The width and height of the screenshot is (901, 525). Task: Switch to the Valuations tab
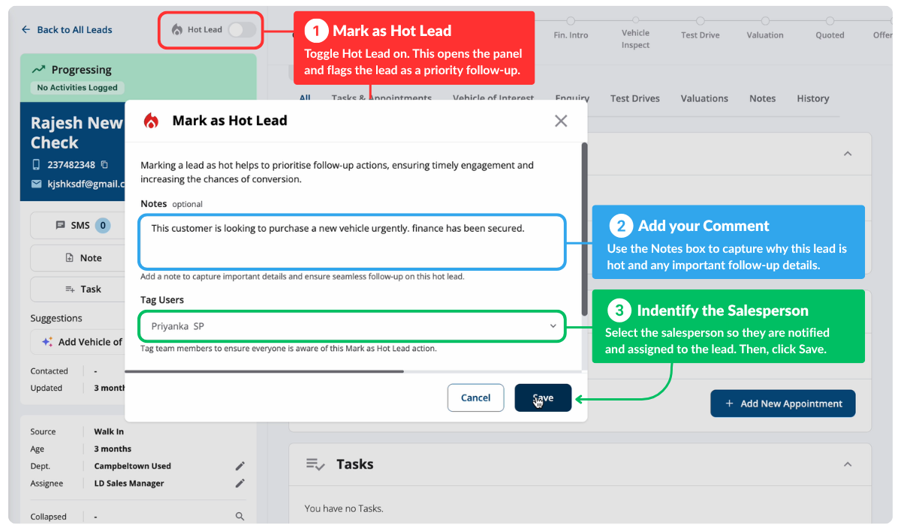tap(704, 98)
